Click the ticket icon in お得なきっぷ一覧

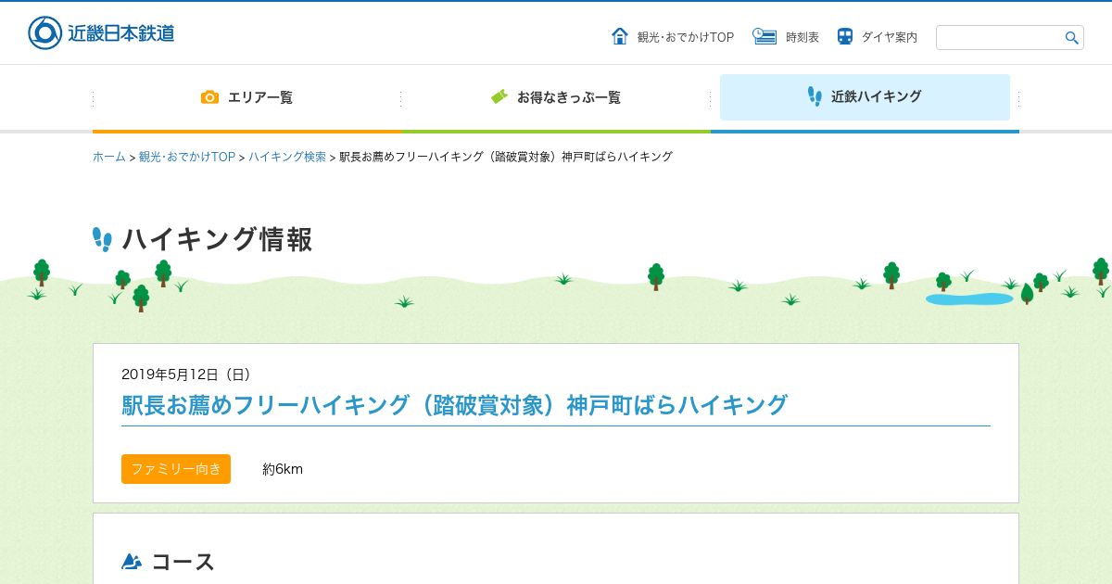pyautogui.click(x=499, y=96)
